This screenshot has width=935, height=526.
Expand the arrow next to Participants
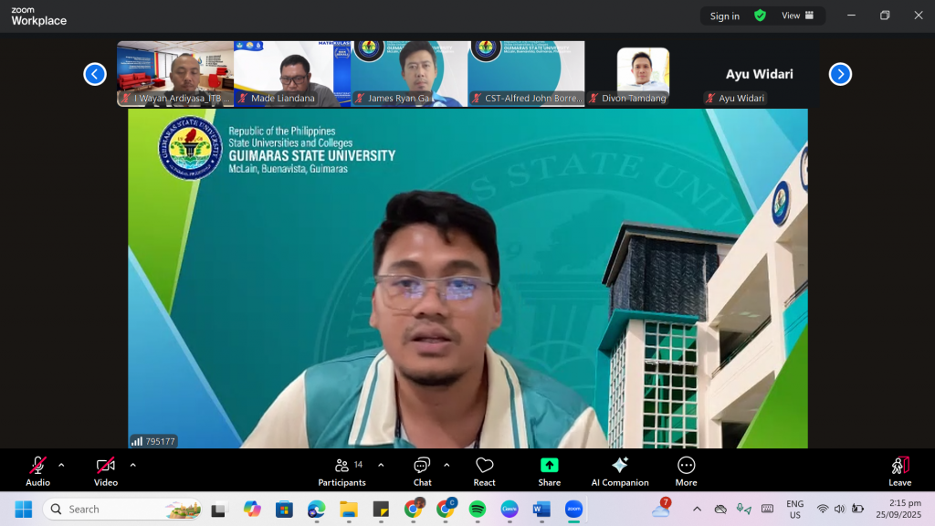[381, 465]
